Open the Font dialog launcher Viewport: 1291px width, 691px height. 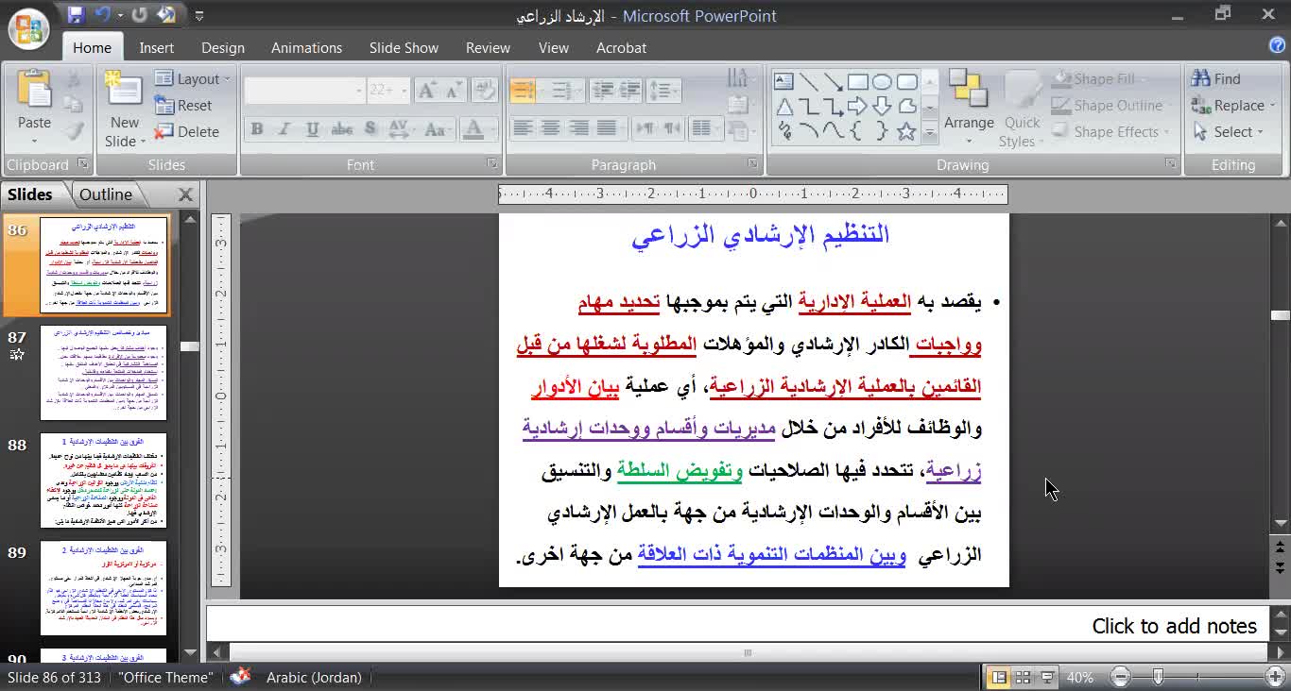(x=492, y=164)
